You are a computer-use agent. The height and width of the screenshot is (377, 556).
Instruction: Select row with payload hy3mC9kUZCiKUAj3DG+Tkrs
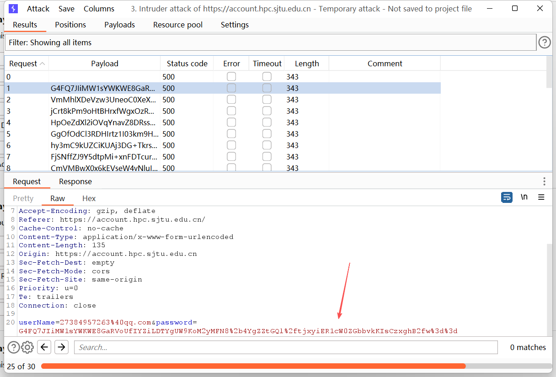tap(222, 145)
